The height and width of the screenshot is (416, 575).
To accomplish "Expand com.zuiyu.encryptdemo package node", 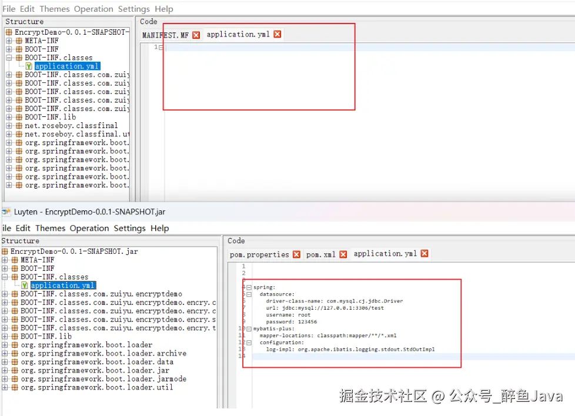I will (5, 294).
